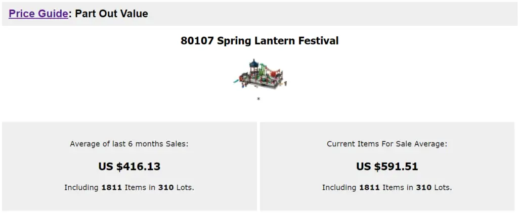Click 310 lots count under last 6 months sales
The width and height of the screenshot is (518, 213).
click(166, 188)
